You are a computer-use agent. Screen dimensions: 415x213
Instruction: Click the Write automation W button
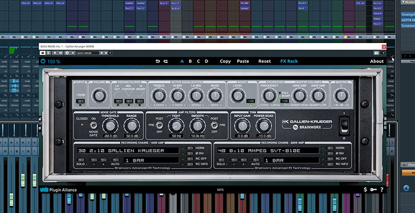coord(60,53)
